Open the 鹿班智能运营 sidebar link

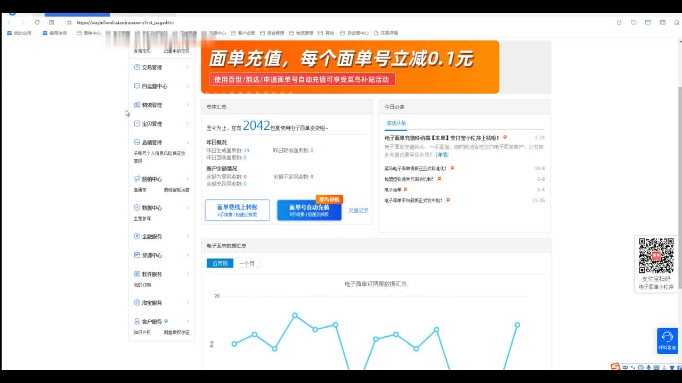pos(176,190)
